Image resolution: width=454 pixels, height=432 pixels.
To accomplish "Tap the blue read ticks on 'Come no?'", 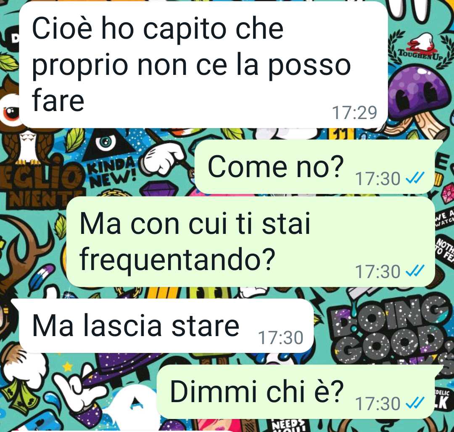I will [x=415, y=177].
